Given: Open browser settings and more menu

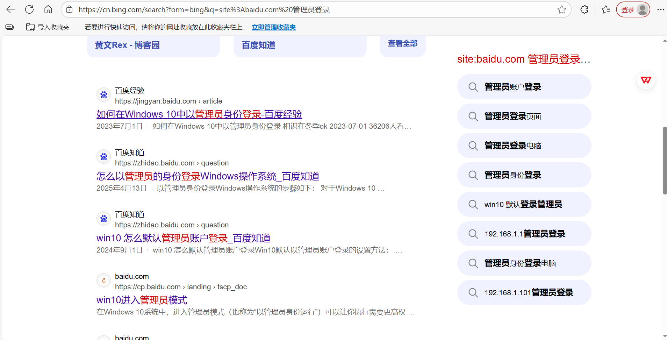Looking at the screenshot, I should pyautogui.click(x=660, y=9).
